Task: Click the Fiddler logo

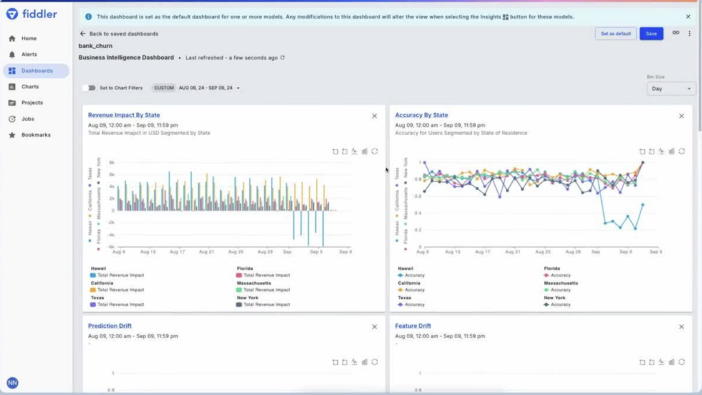Action: click(32, 14)
